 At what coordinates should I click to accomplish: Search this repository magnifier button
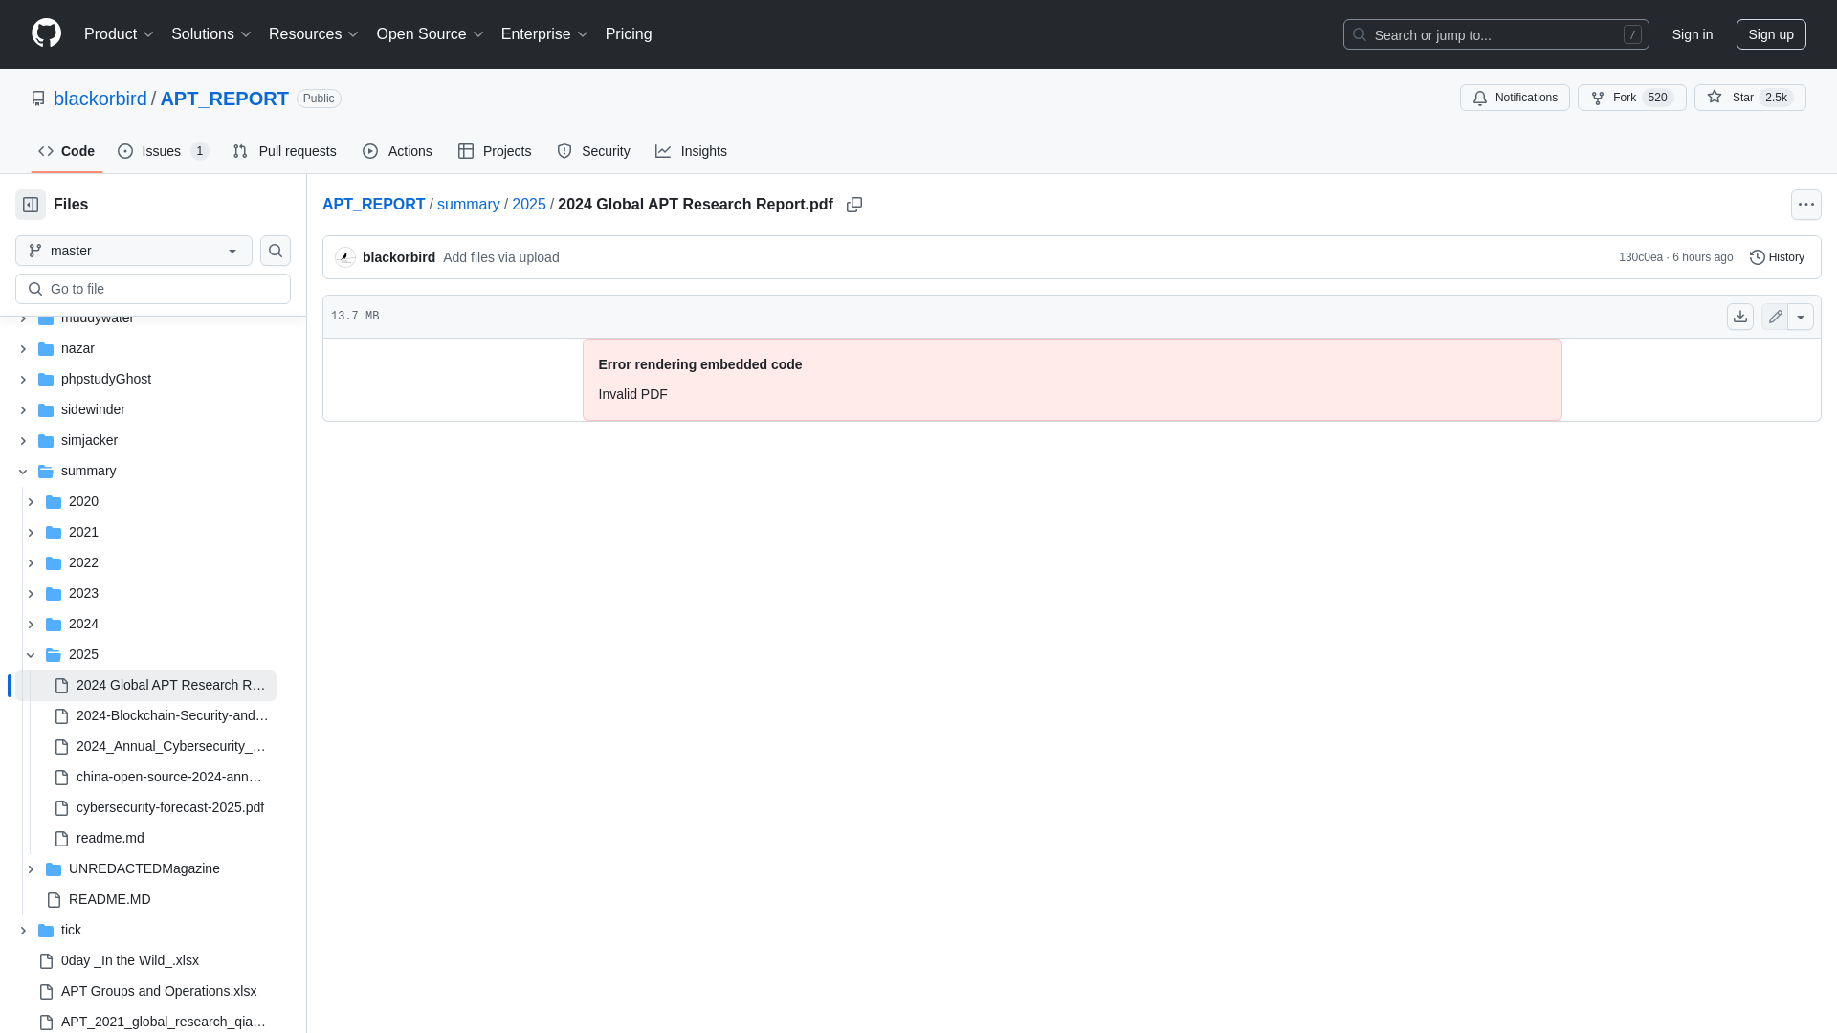tap(276, 251)
